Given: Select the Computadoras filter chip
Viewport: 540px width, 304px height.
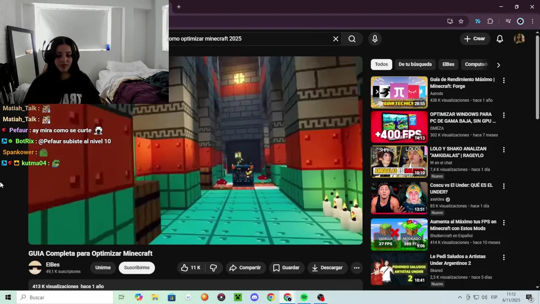Looking at the screenshot, I should pos(476,64).
